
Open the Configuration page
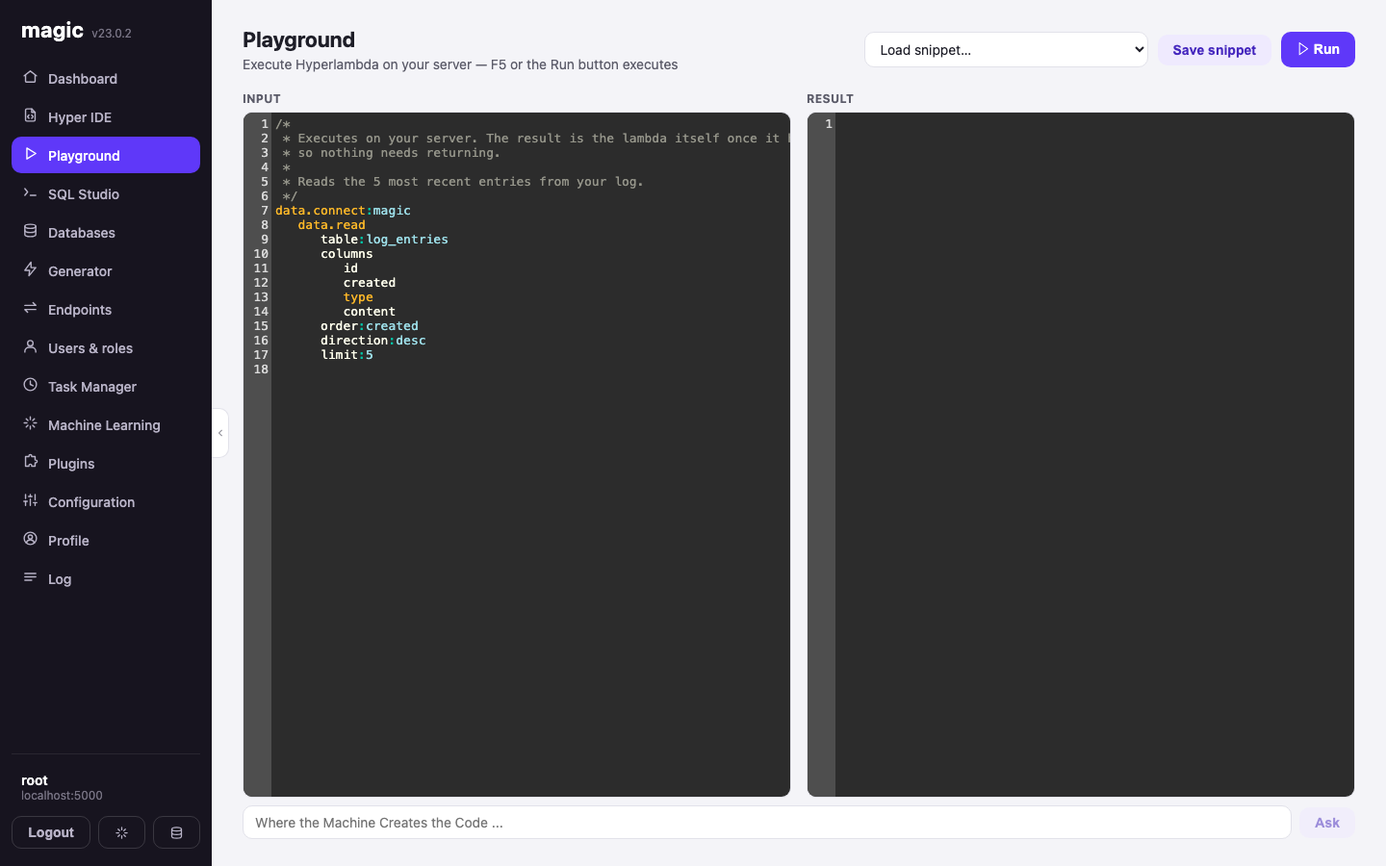[106, 501]
